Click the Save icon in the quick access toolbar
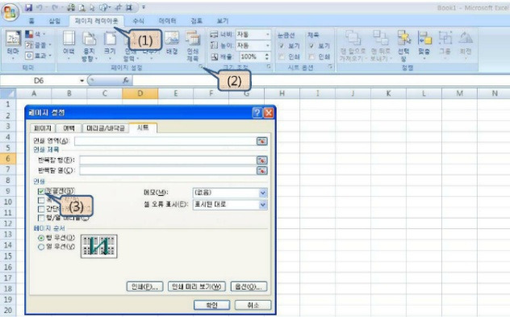510x317 pixels. [x=28, y=7]
